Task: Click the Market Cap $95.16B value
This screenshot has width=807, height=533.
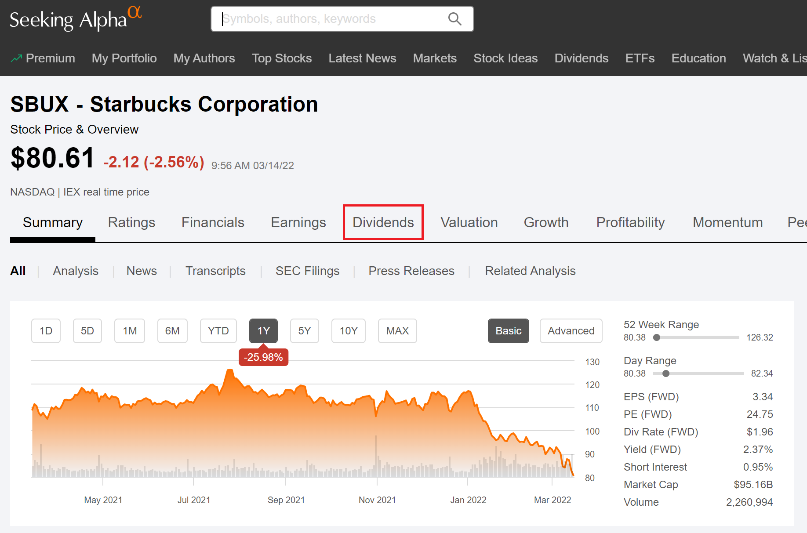Action: (x=753, y=485)
